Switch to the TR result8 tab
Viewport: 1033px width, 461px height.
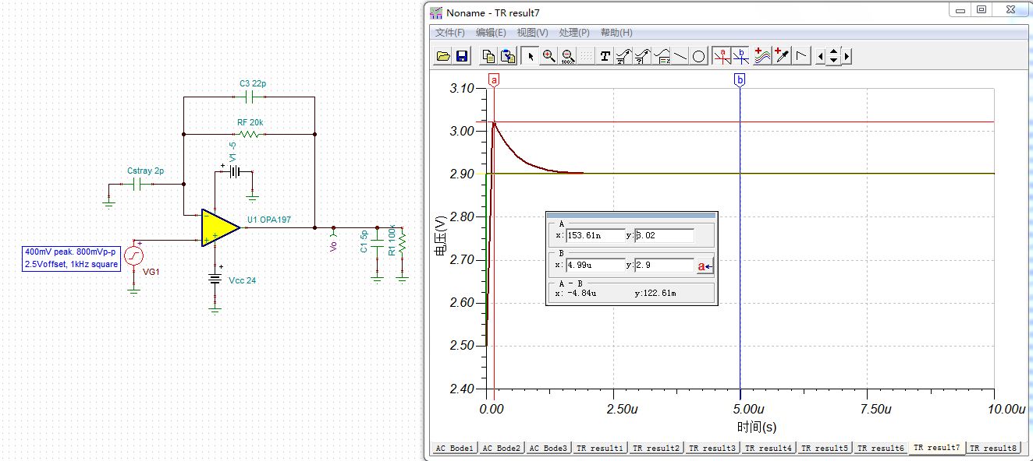[x=993, y=448]
